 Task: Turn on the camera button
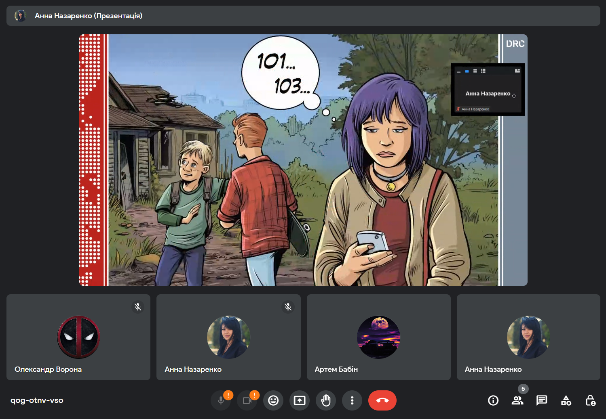pos(247,400)
